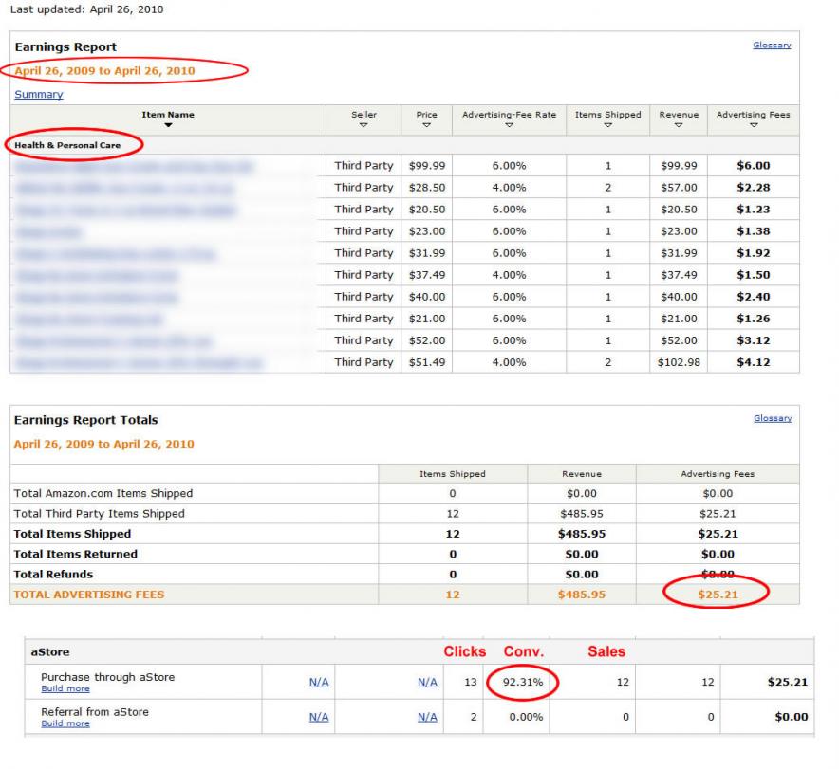Sort by Price using arrow
This screenshot has width=839, height=769.
point(426,125)
